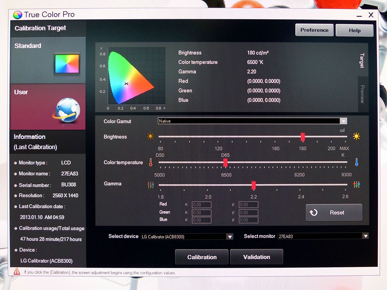
Task: Click the 'LG Calibrator (ACB8300)' text under Device
Action: pyautogui.click(x=46, y=261)
